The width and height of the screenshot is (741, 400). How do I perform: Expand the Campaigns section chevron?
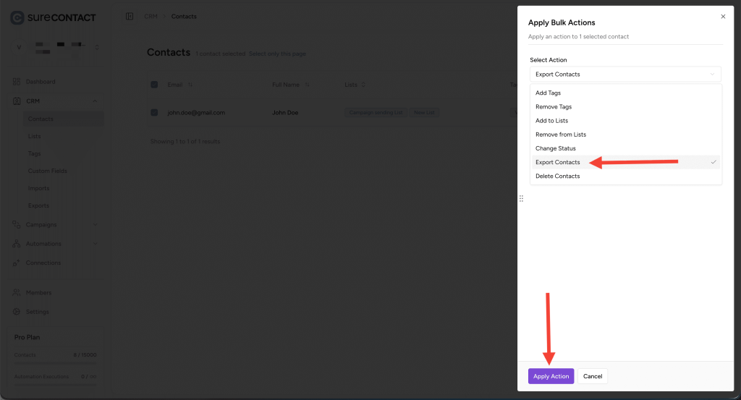[x=96, y=225]
